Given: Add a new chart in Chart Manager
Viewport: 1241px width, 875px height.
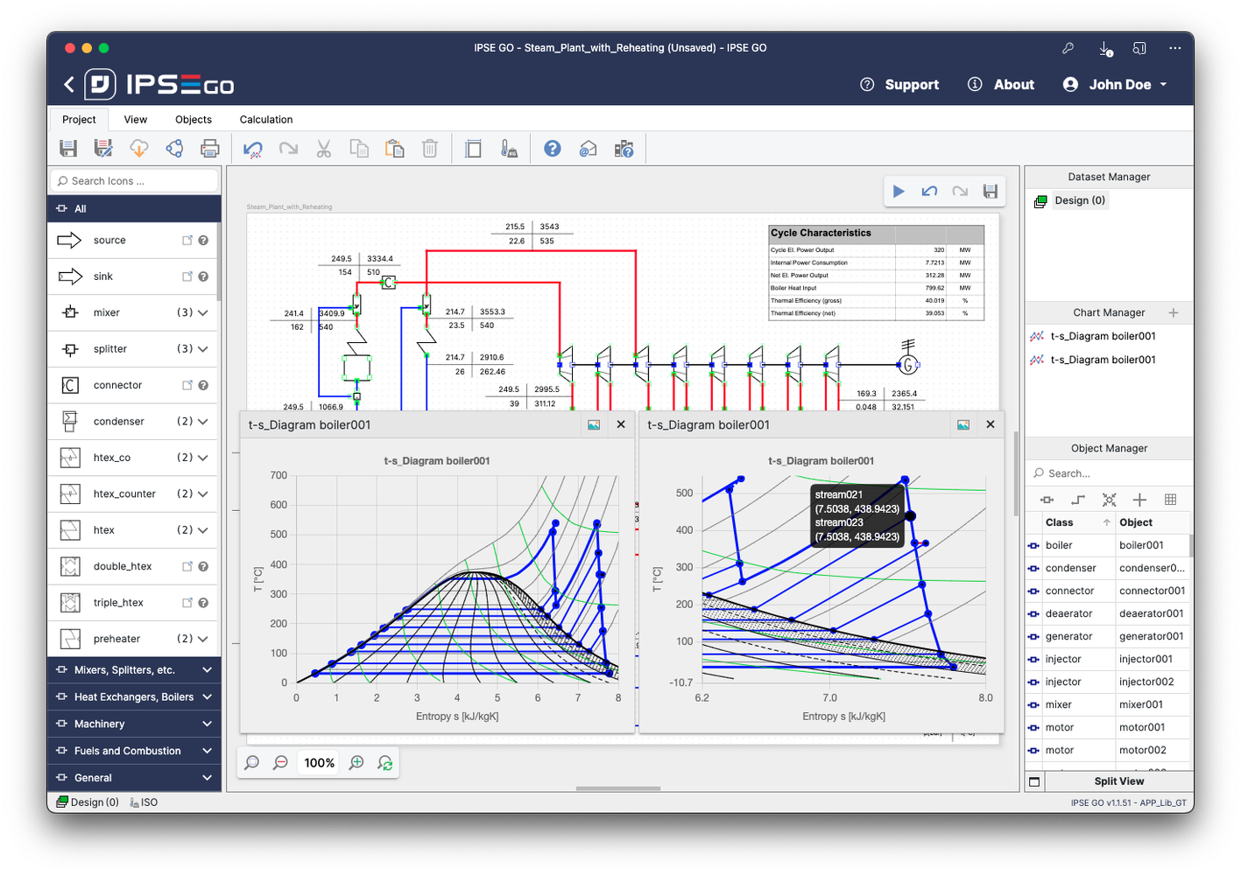Looking at the screenshot, I should (1174, 312).
